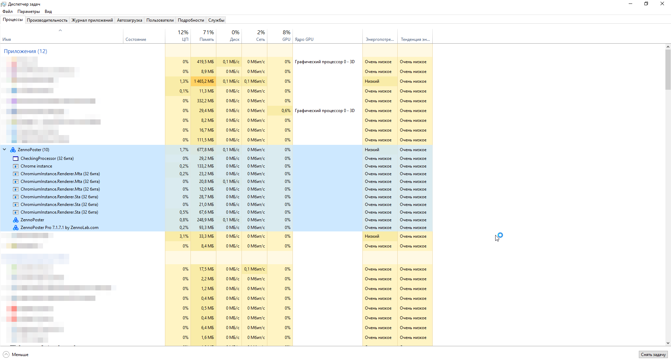Collapse the ZennoPoster (10) process group
The image size is (671, 363).
click(x=5, y=149)
